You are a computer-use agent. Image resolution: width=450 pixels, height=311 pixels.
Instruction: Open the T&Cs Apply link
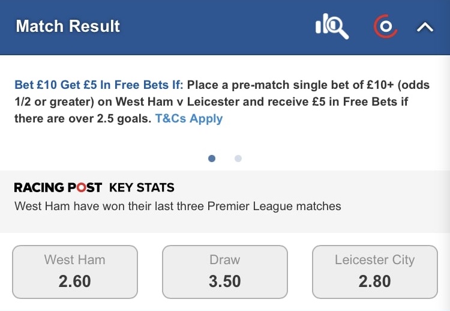(x=188, y=118)
